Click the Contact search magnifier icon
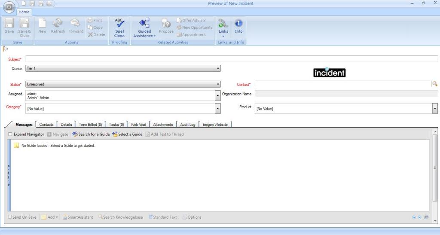The image size is (440, 235). coord(435,84)
